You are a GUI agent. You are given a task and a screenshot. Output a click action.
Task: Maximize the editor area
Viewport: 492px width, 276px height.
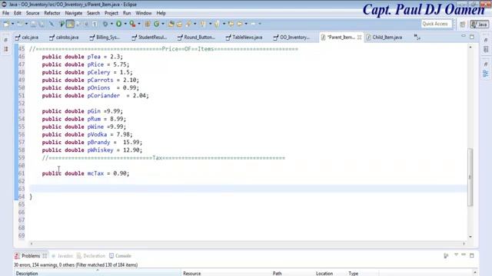pyautogui.click(x=472, y=37)
